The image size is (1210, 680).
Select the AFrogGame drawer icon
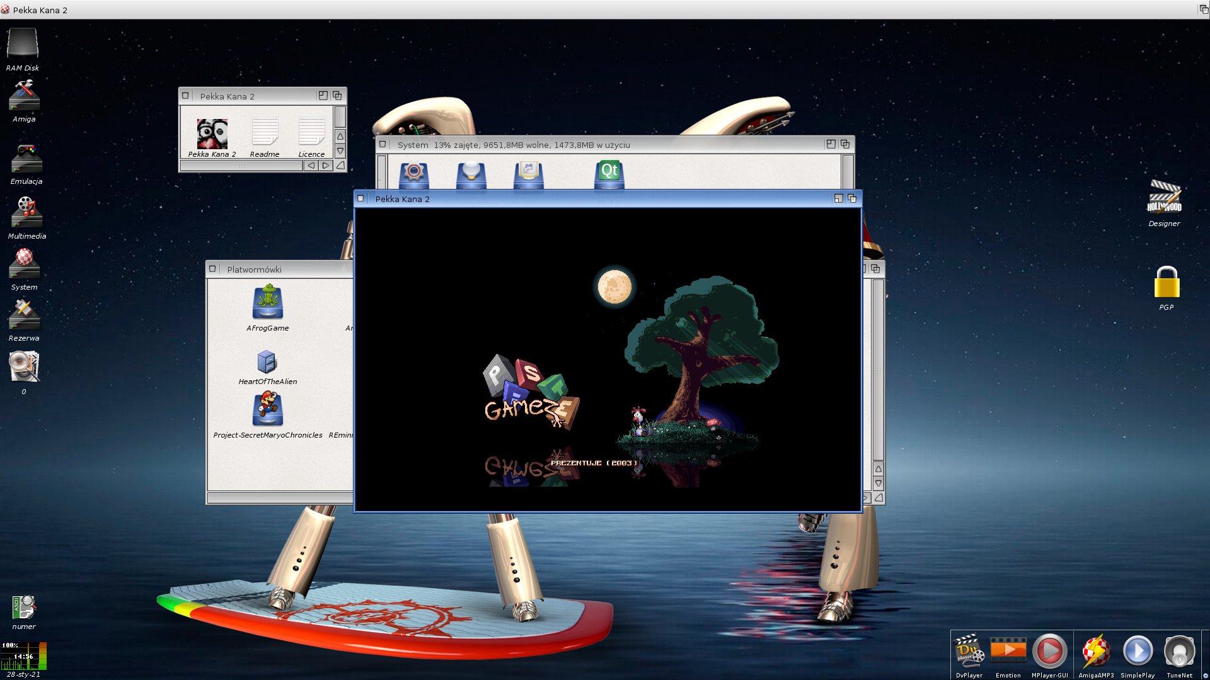click(268, 303)
